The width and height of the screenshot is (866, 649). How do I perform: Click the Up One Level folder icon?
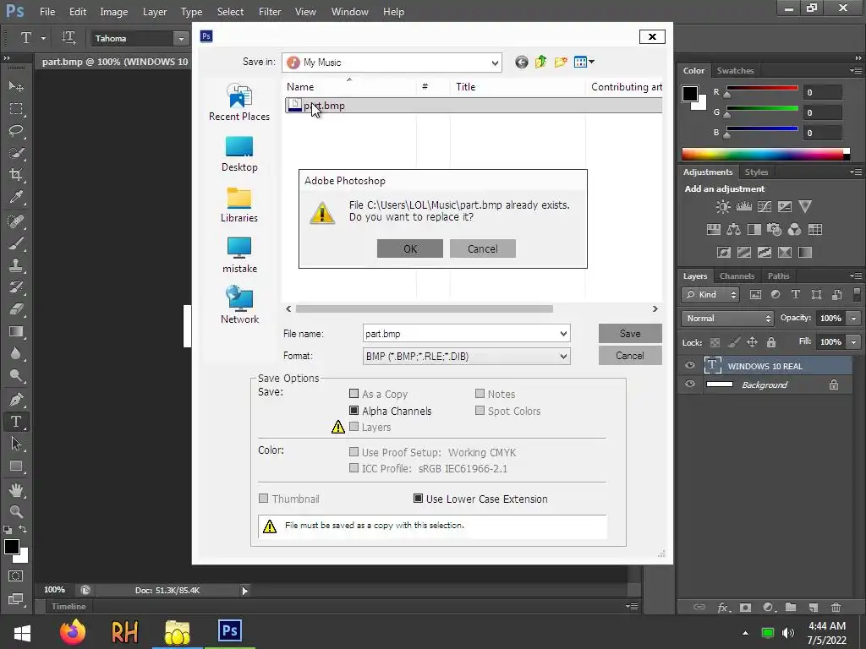click(x=540, y=62)
